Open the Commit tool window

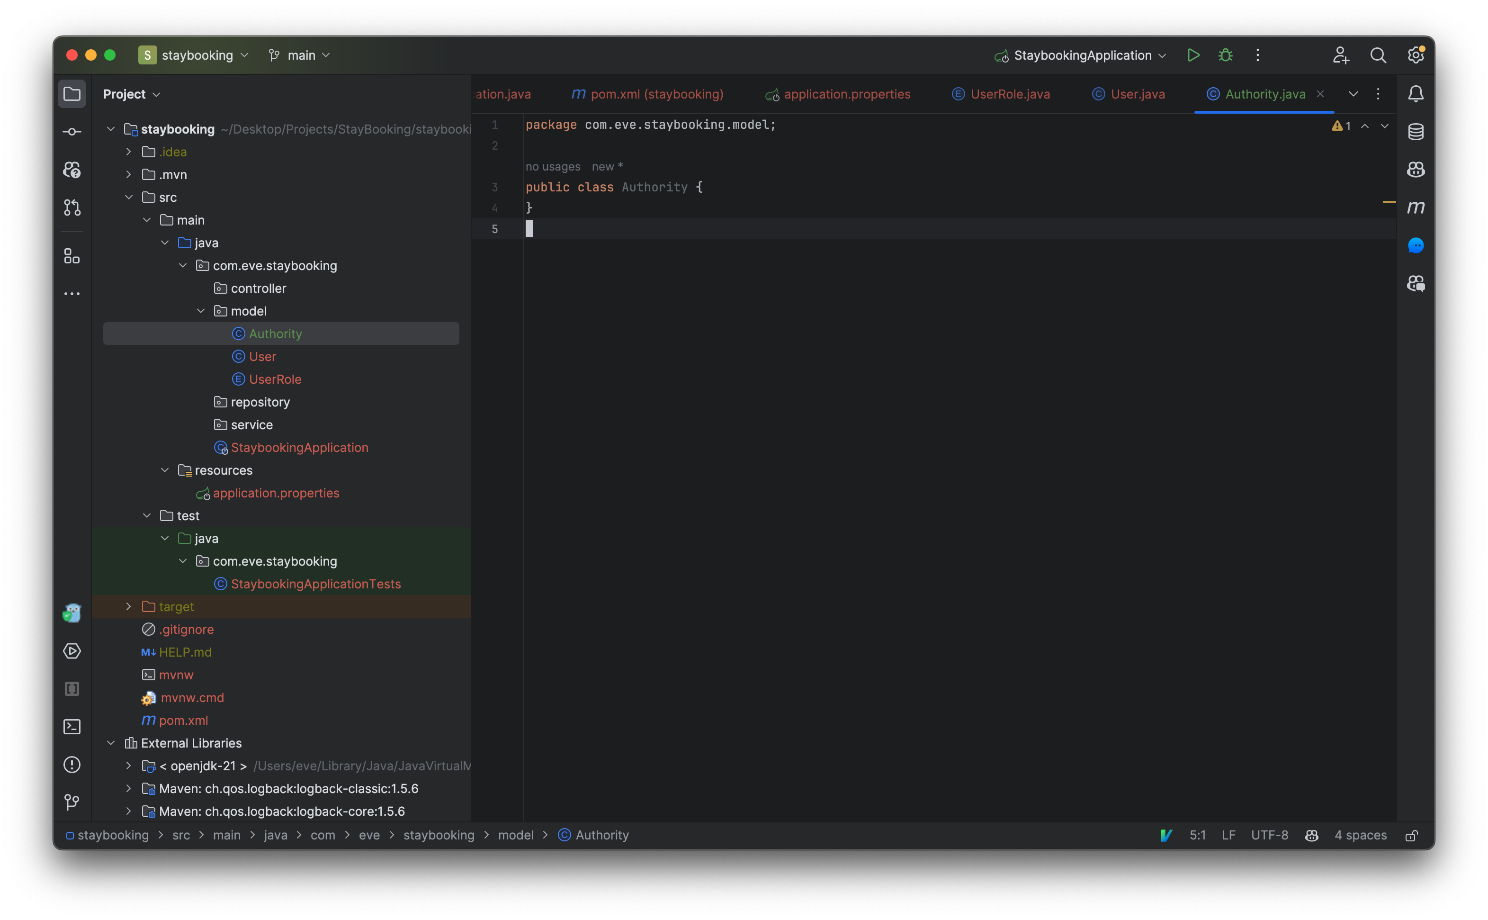pyautogui.click(x=72, y=131)
